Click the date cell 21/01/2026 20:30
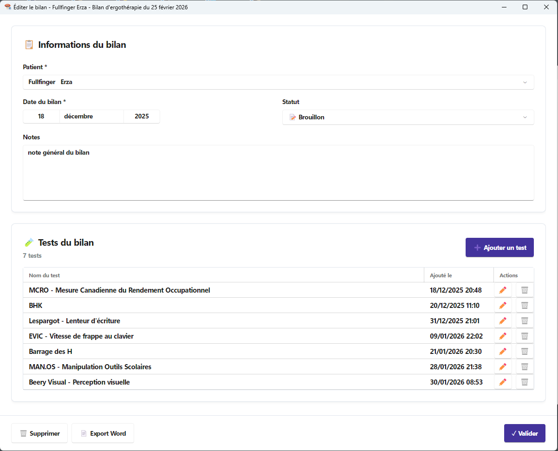 click(x=456, y=352)
